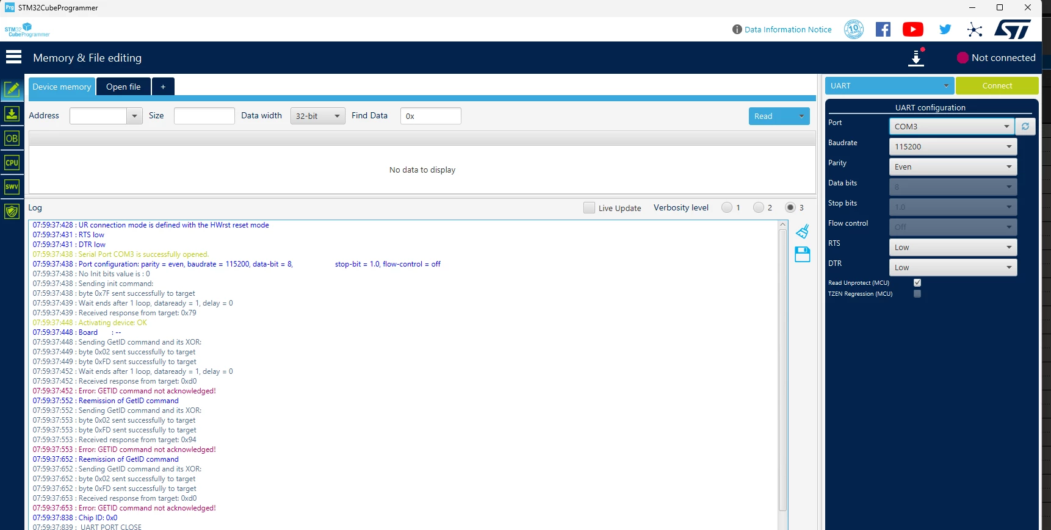Add a new tab with plus
Viewport: 1051px width, 530px height.
coord(163,87)
